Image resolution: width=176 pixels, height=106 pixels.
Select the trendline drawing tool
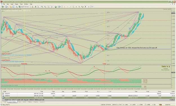click(70, 7)
